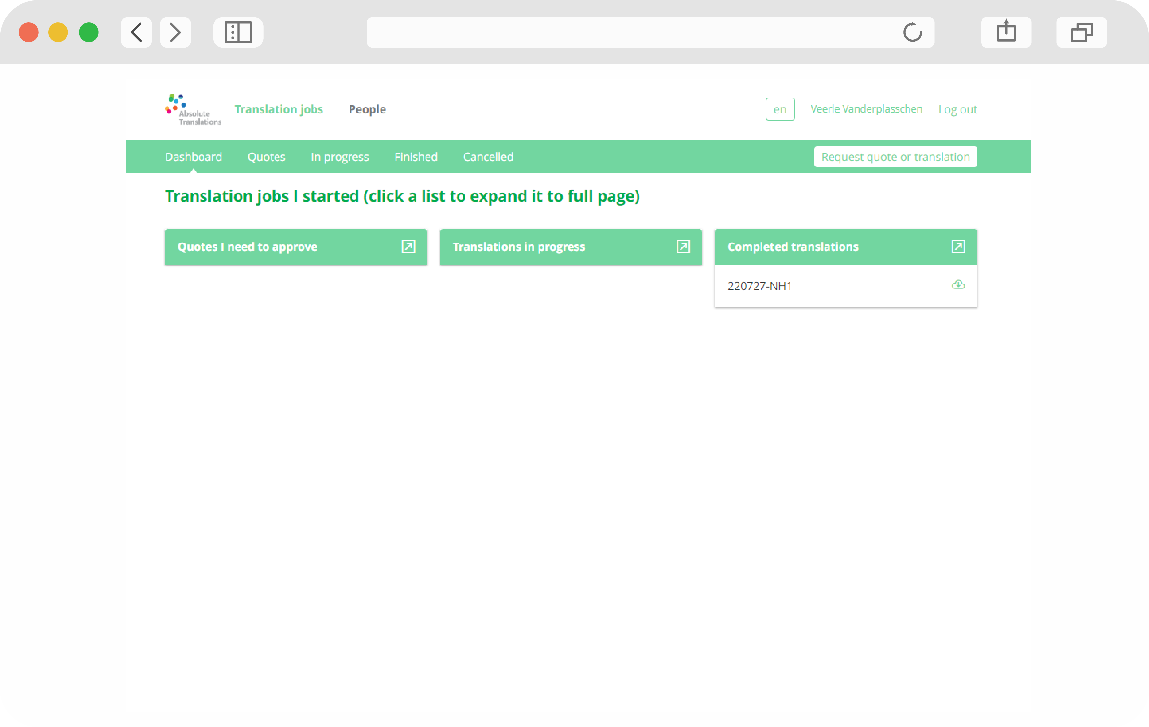The height and width of the screenshot is (727, 1149).
Task: Download job 220727-NH1 via cloud icon
Action: tap(958, 285)
